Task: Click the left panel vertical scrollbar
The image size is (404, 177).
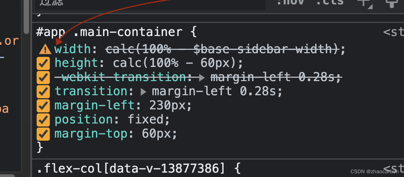Action: [x=26, y=17]
